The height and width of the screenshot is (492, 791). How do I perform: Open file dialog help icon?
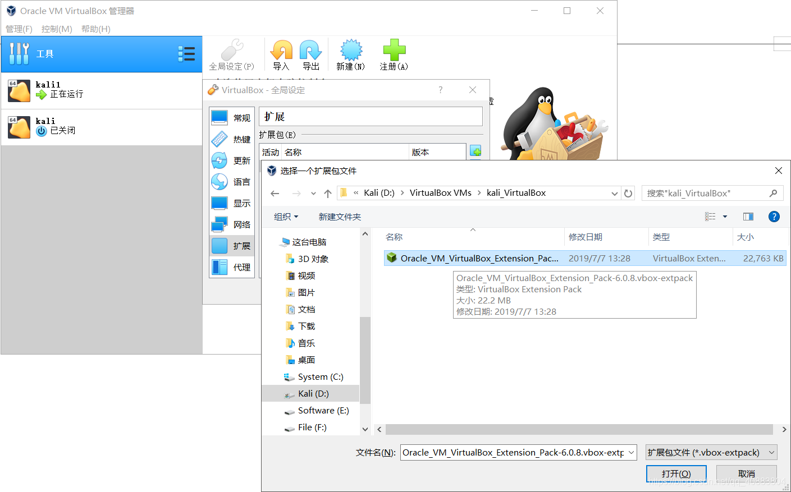774,217
